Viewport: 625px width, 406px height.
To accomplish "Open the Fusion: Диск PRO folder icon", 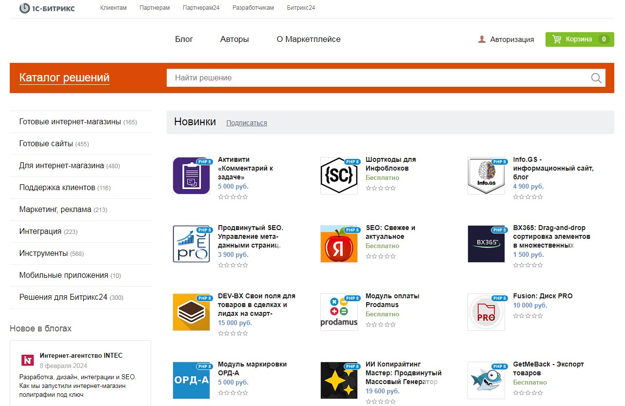I will pyautogui.click(x=486, y=312).
